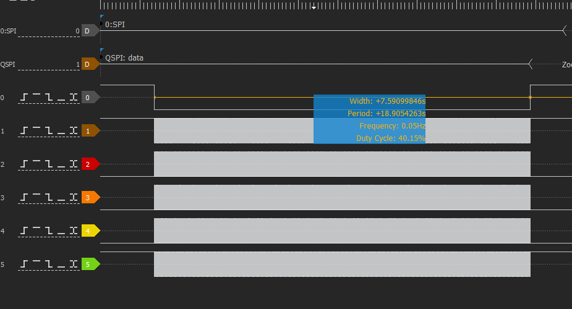Click the Frequency 0.05Hz readout
The image size is (572, 309).
[x=392, y=125]
